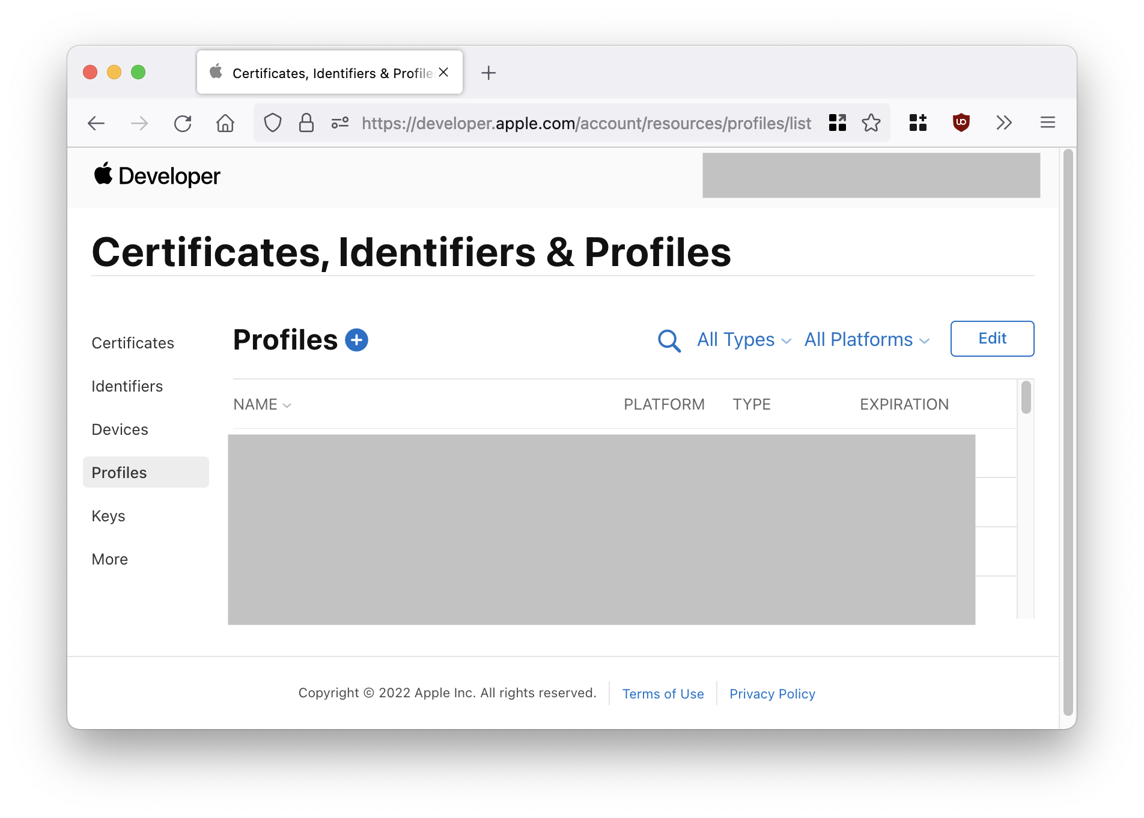This screenshot has width=1144, height=818.
Task: Click the TYPE column header
Action: pos(752,405)
